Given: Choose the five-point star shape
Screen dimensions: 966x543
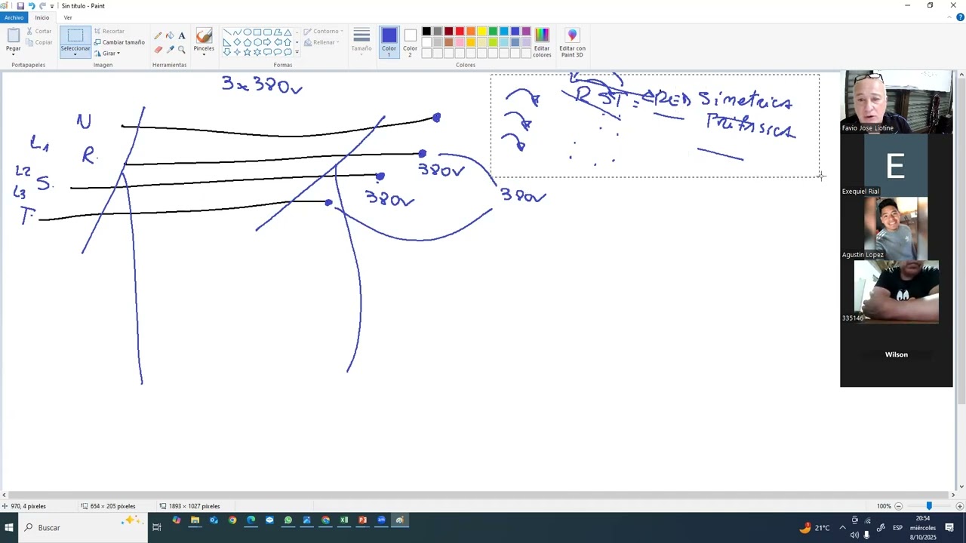Looking at the screenshot, I should pyautogui.click(x=247, y=52).
